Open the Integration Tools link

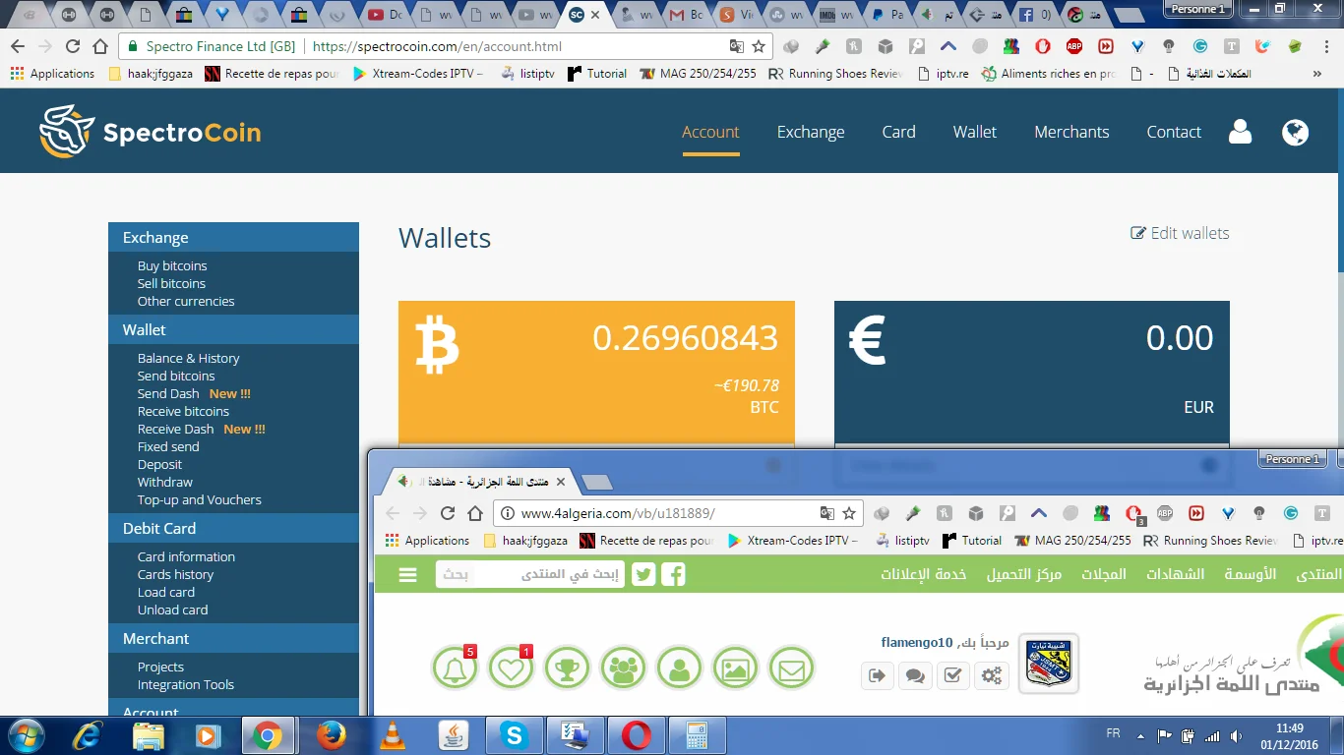[186, 684]
